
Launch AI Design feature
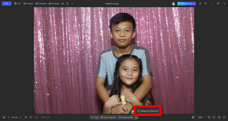click(x=54, y=4)
